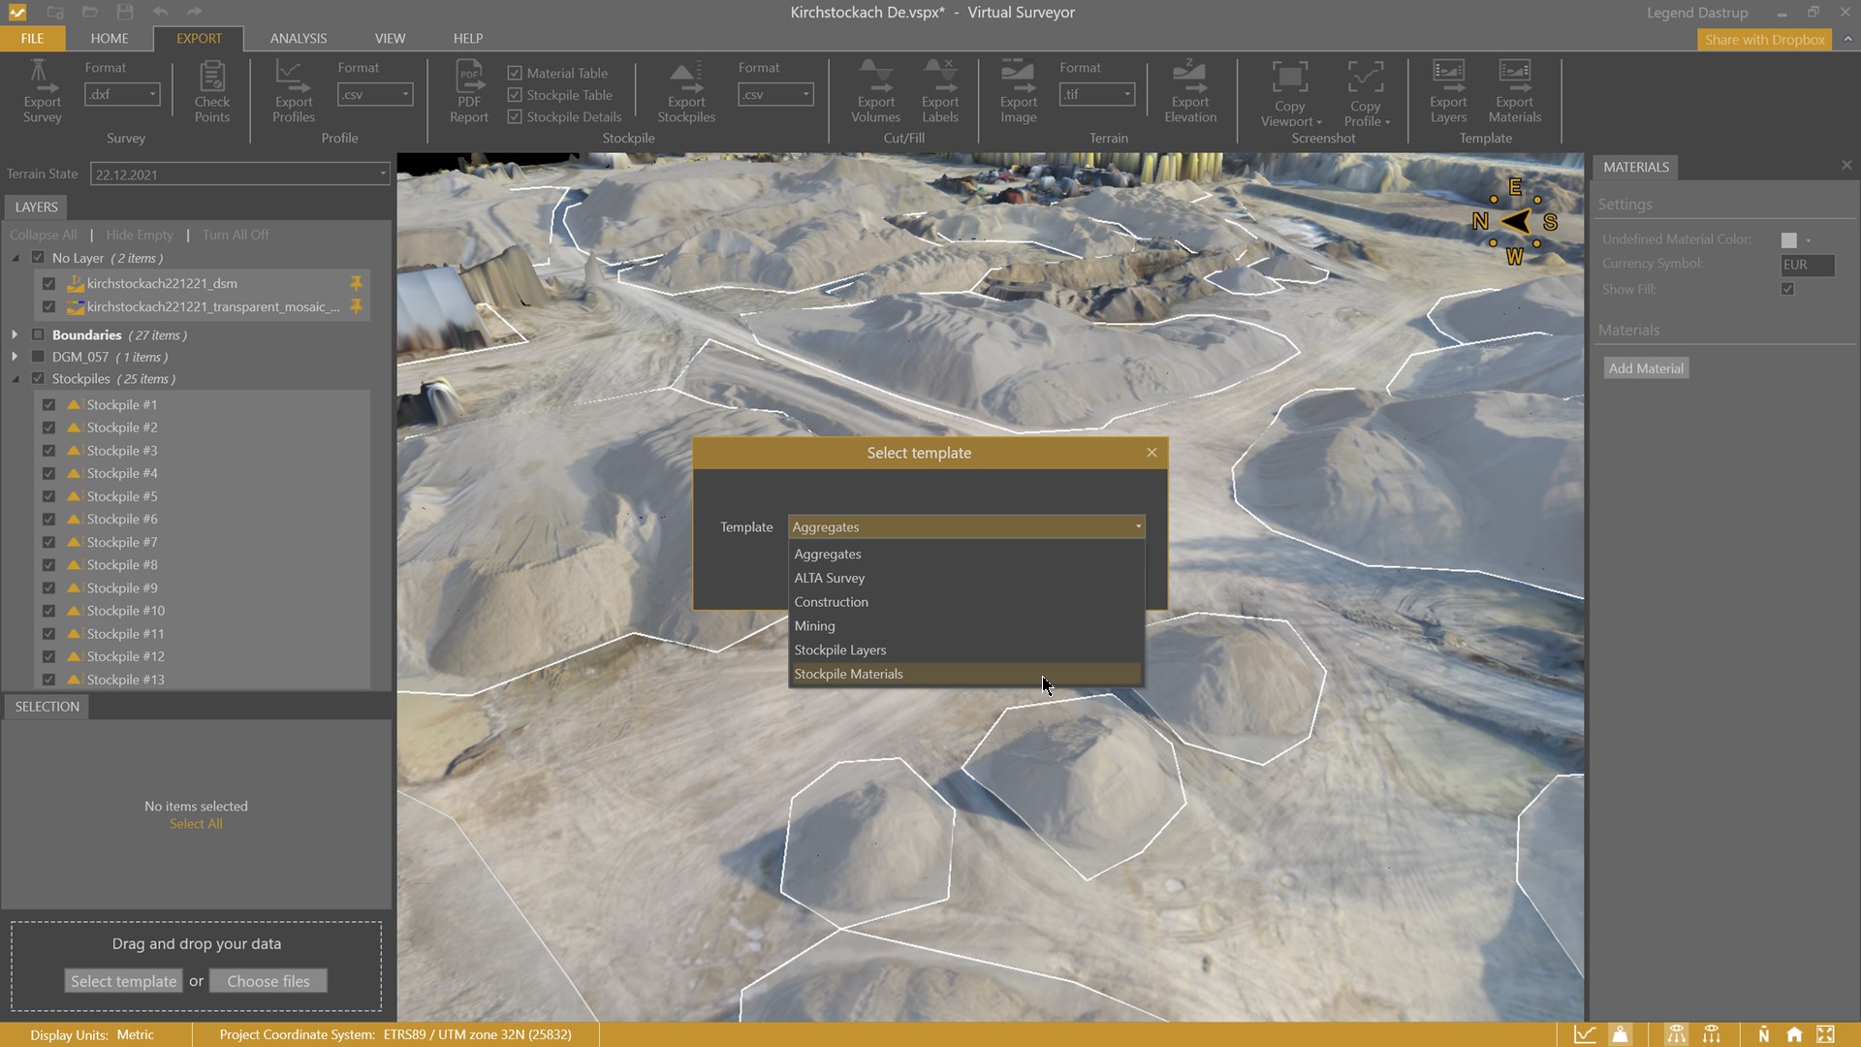
Task: Choose Stockpile Materials from the template list
Action: coord(848,674)
